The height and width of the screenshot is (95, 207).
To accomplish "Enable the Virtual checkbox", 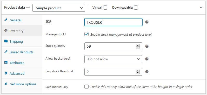I will pos(105,8).
